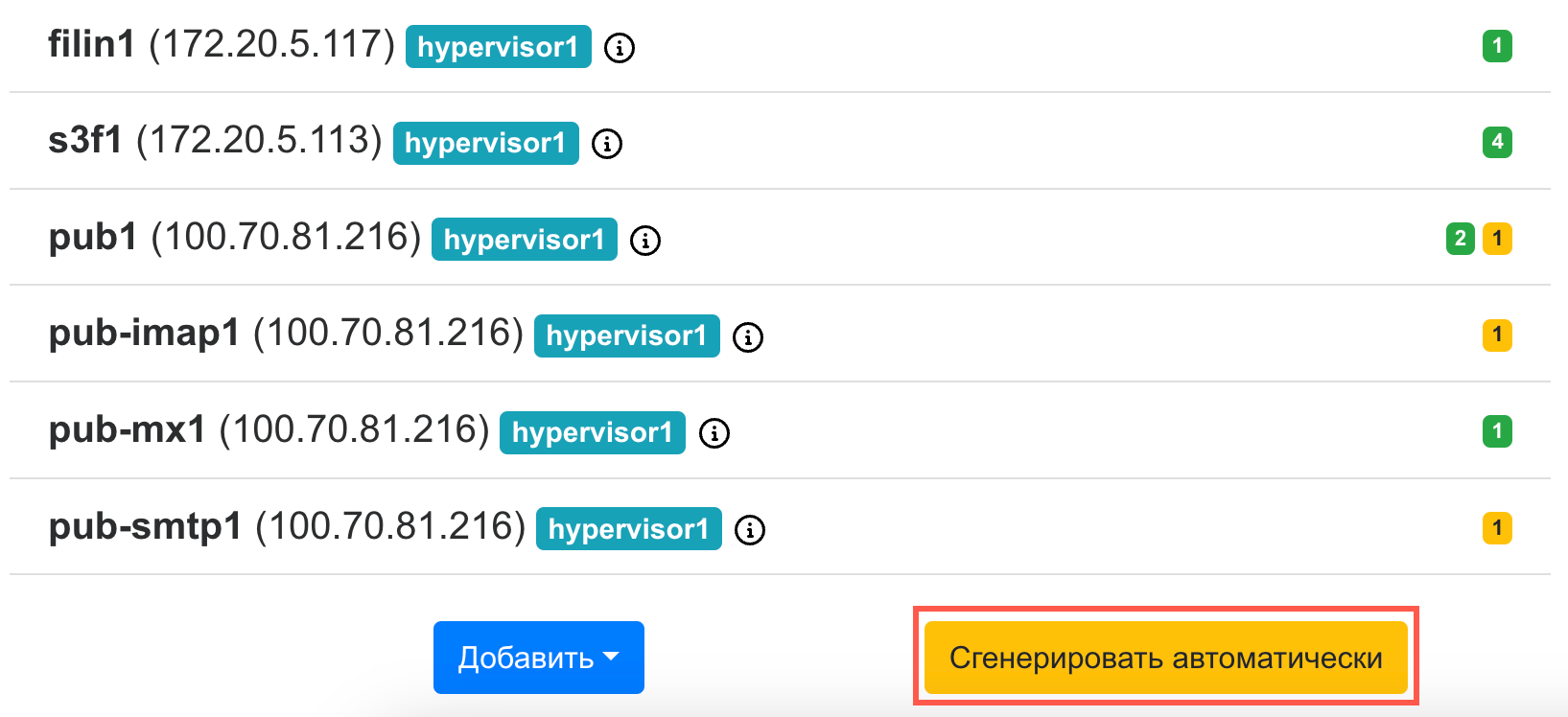Show info for pub-imap1 host
This screenshot has height=717, width=1568.
coord(748,336)
